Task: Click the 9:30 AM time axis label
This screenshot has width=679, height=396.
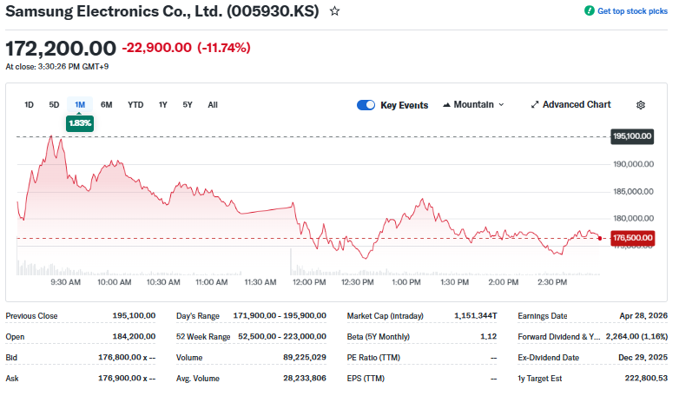Action: (x=65, y=282)
